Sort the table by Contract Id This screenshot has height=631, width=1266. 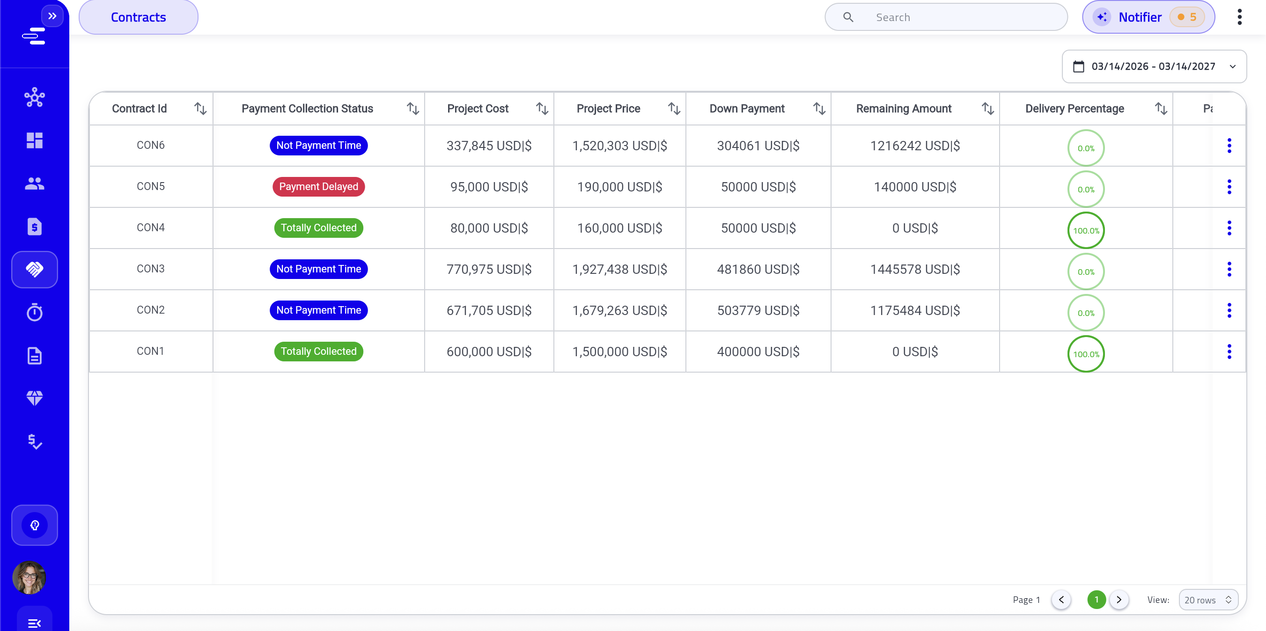(200, 108)
